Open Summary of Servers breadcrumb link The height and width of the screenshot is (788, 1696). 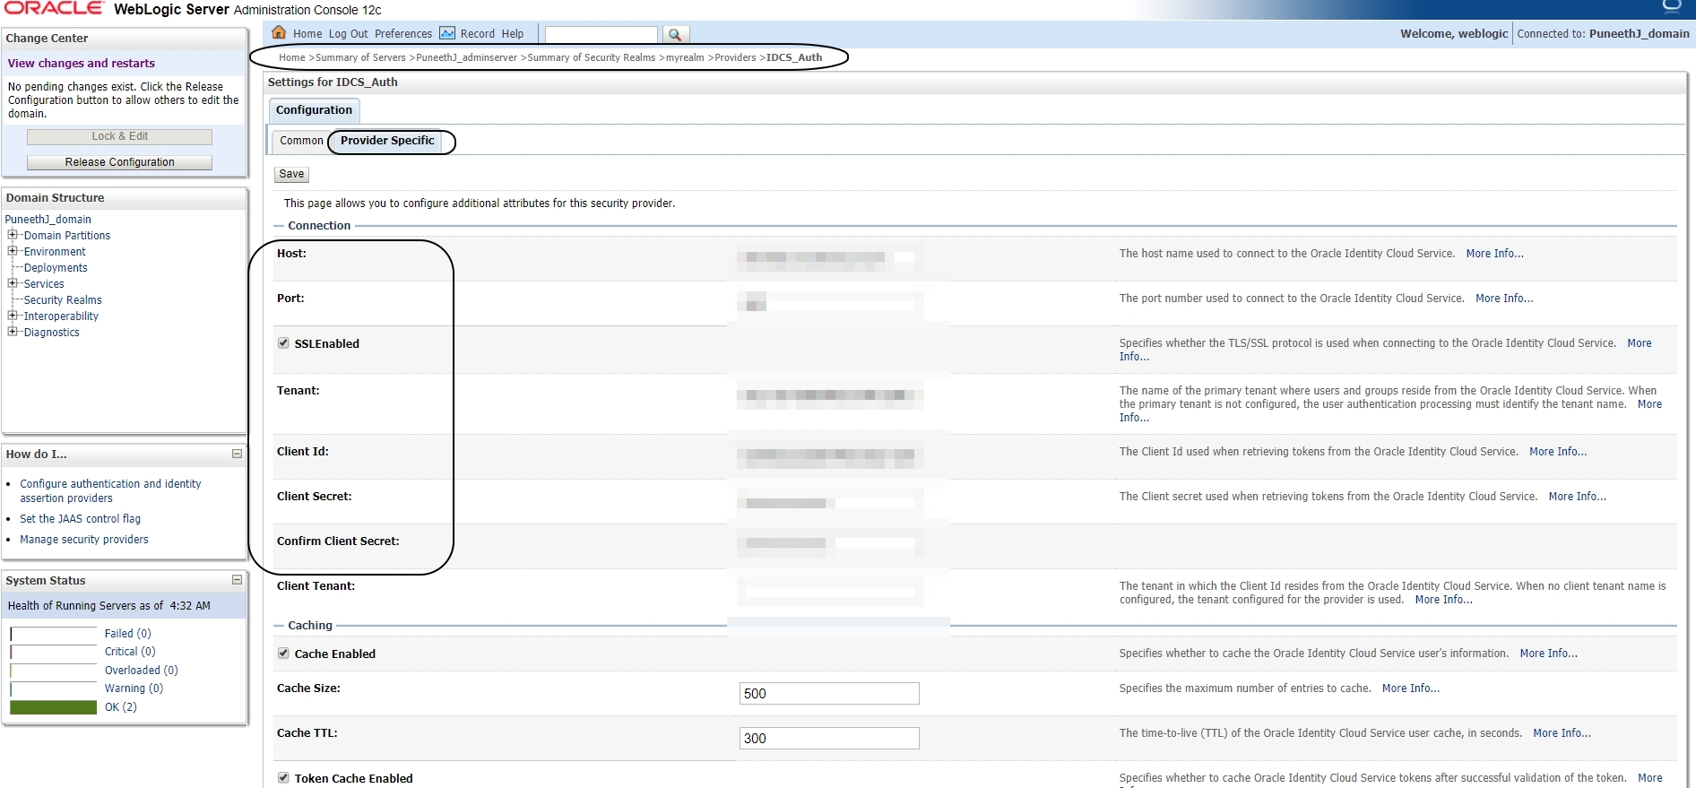click(x=360, y=57)
